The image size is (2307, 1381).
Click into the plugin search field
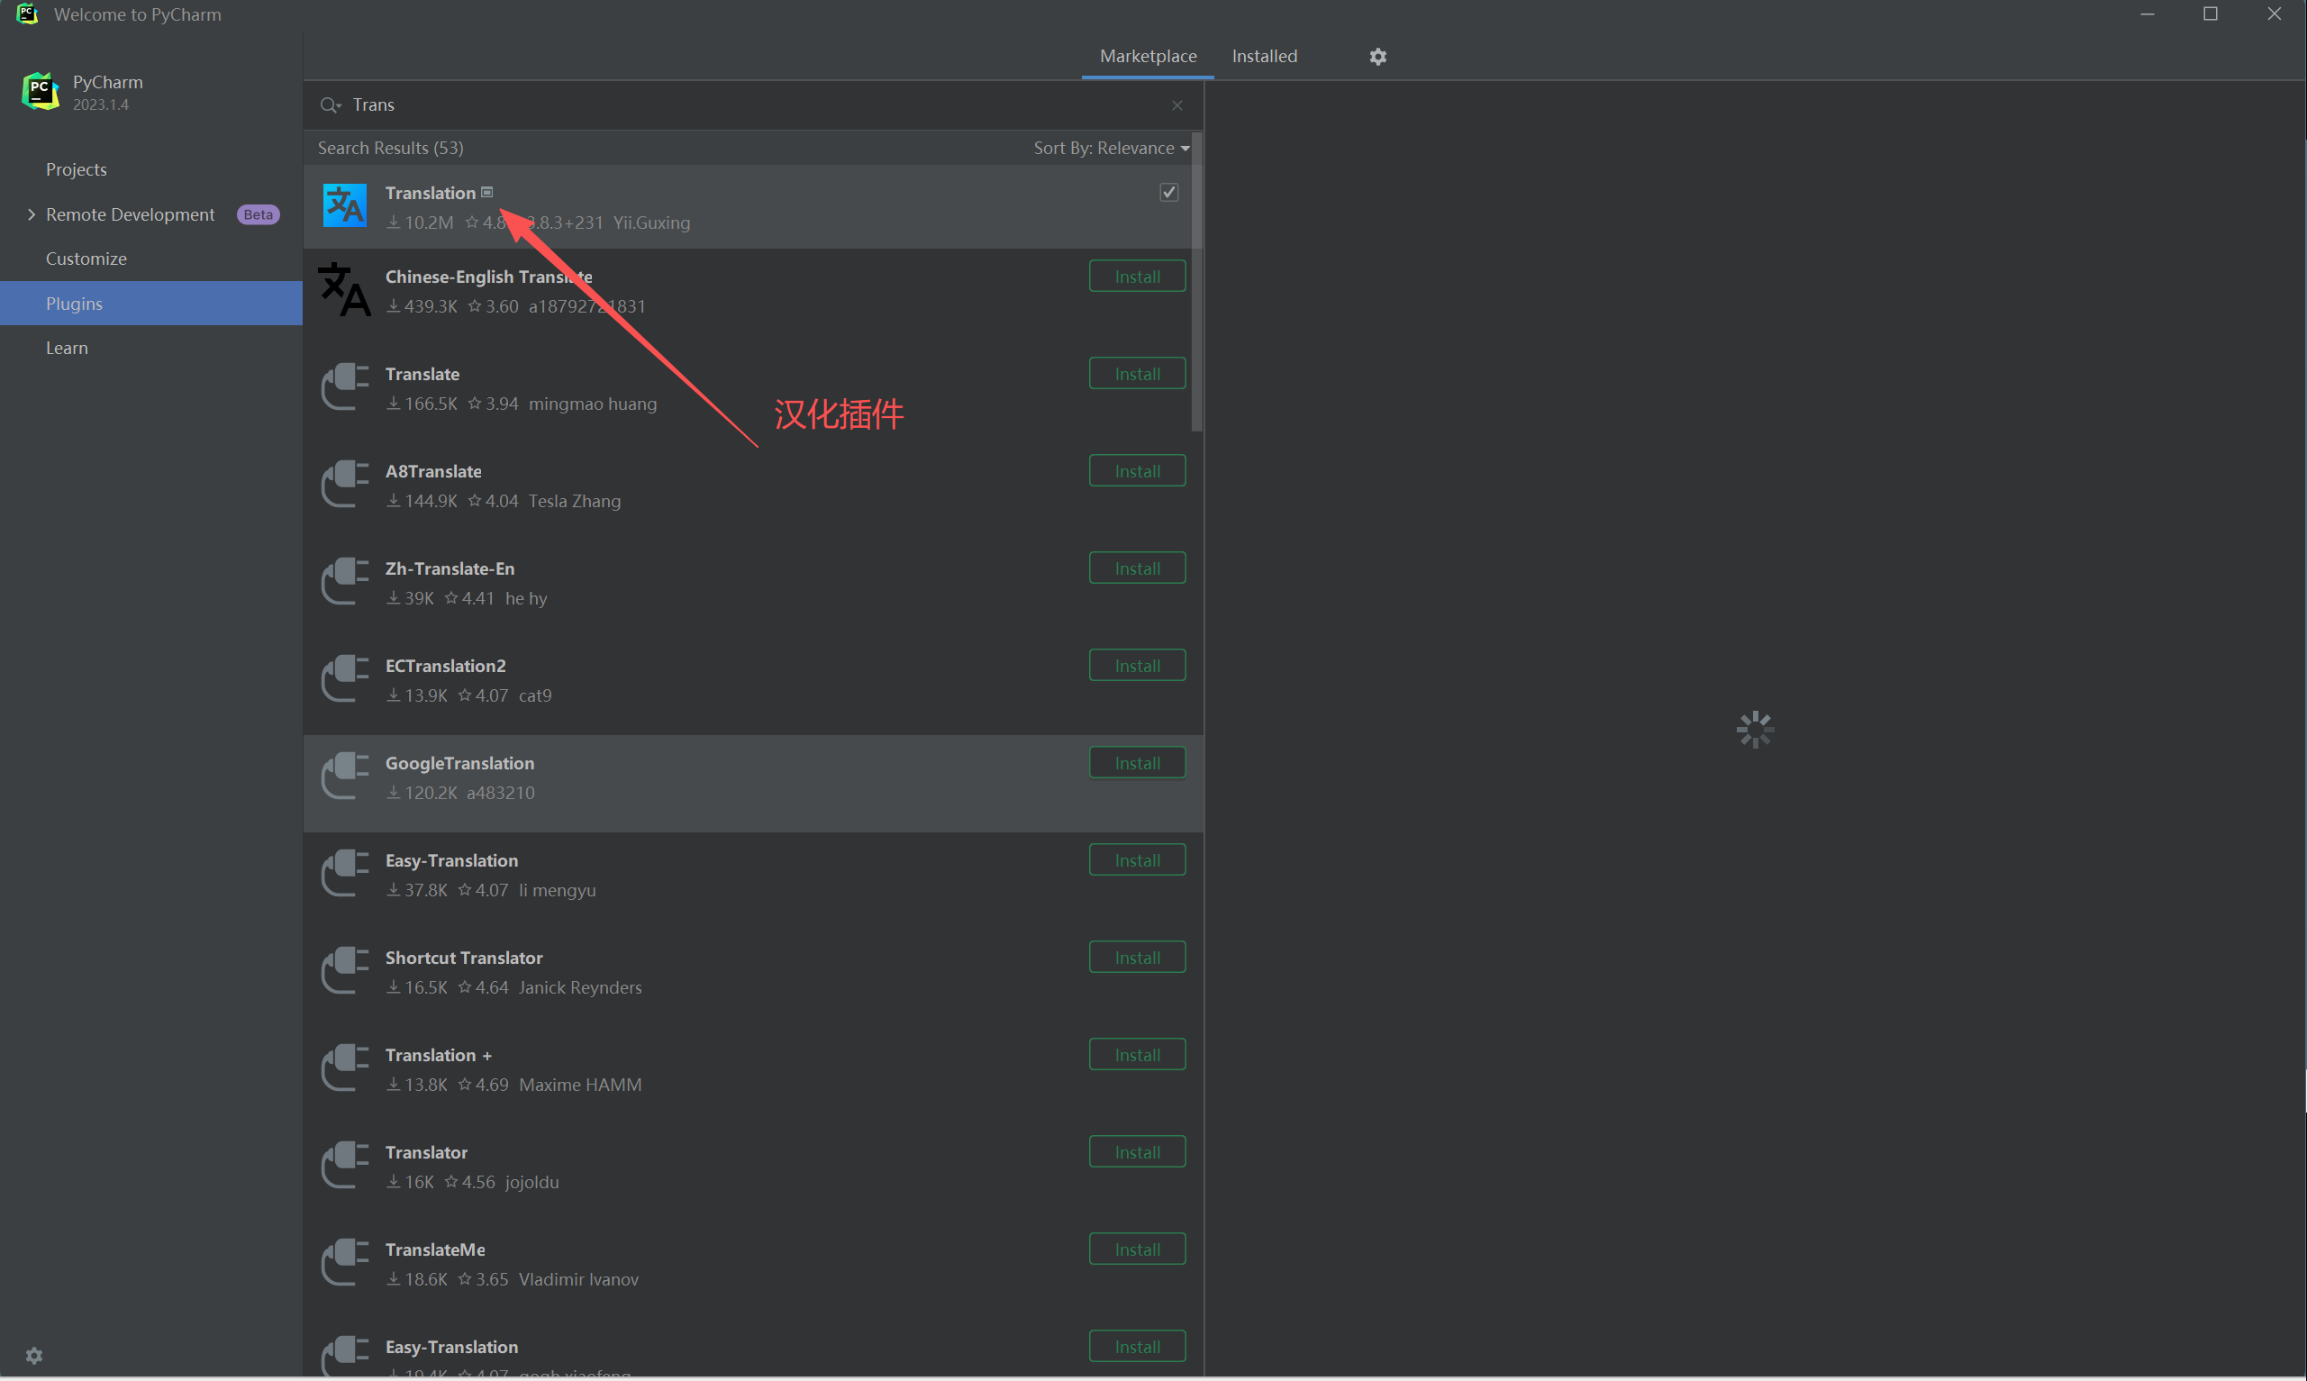pyautogui.click(x=744, y=105)
